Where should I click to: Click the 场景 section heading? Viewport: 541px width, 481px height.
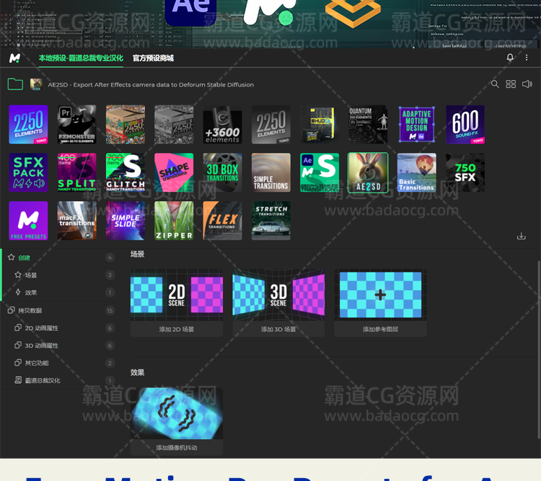(137, 255)
